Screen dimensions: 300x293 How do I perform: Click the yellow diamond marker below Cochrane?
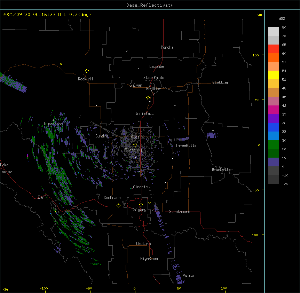pyautogui.click(x=118, y=205)
